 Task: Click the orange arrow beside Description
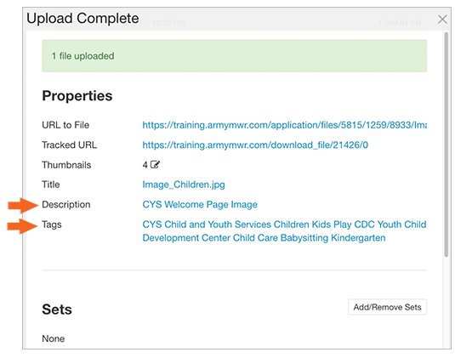tap(23, 206)
